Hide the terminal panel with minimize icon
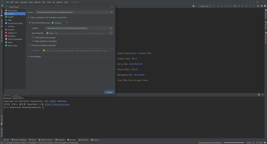This screenshot has height=144, width=267. click(262, 95)
